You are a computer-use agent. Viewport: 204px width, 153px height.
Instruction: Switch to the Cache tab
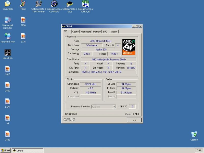[x=75, y=32]
